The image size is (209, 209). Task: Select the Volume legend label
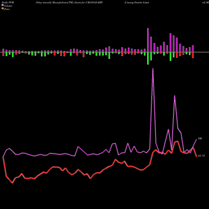(x=8, y=6)
